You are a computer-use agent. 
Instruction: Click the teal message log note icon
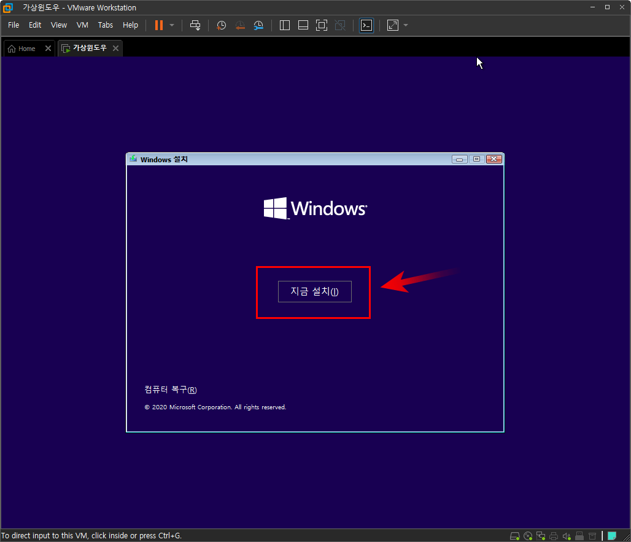(612, 536)
